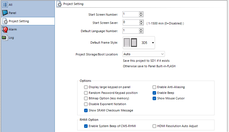Open the Alarm siren icon

(5, 29)
